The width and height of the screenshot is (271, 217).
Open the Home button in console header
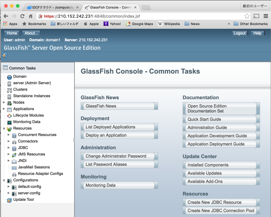click(x=12, y=33)
